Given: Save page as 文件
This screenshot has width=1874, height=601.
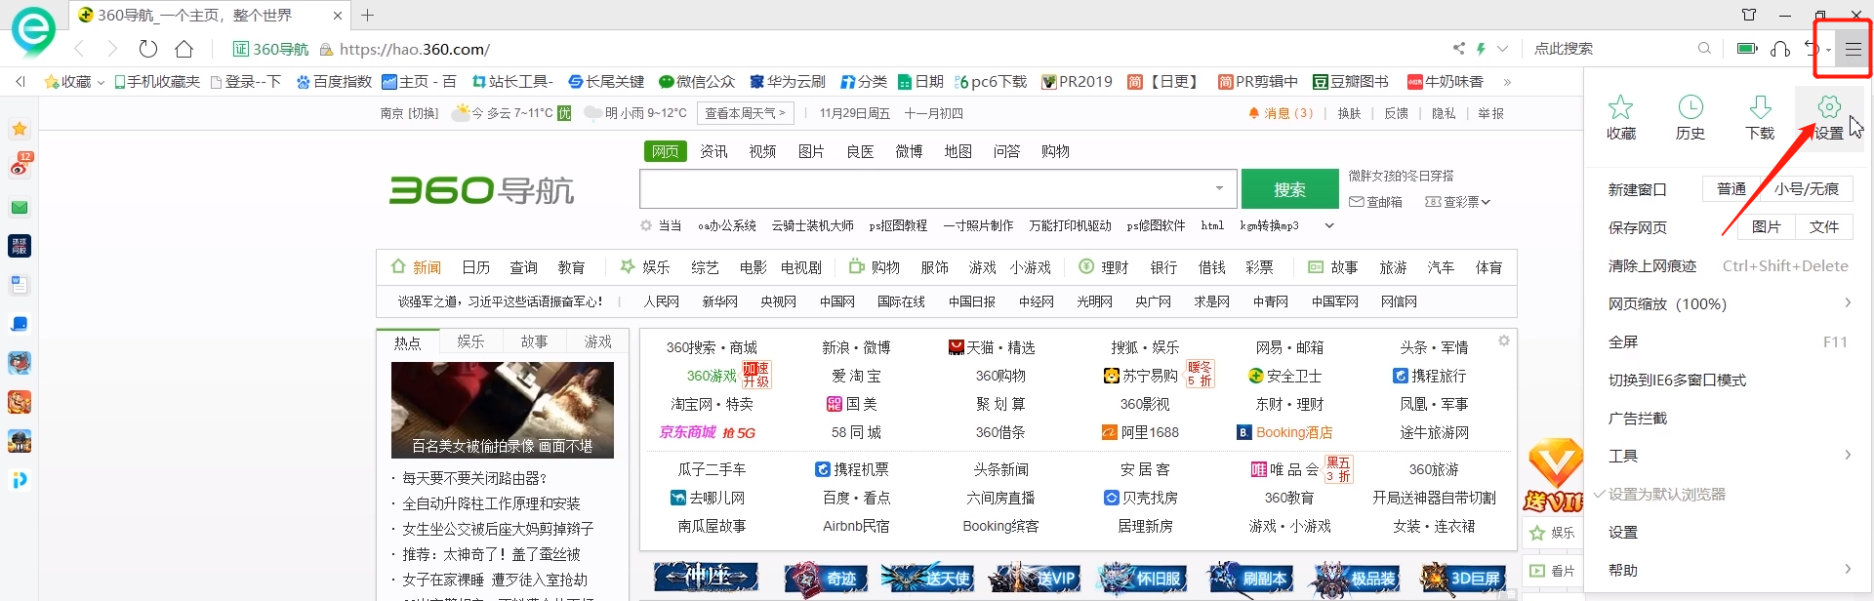Looking at the screenshot, I should click(x=1823, y=226).
